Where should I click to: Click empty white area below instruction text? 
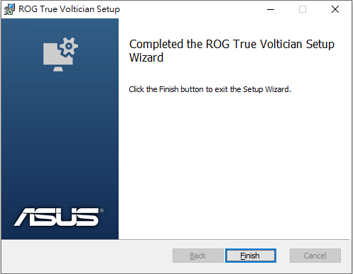(x=234, y=165)
